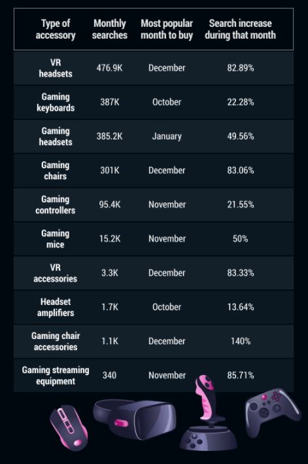Click the Headset amplifiers row label
Screen dimensions: 308x464
56,307
